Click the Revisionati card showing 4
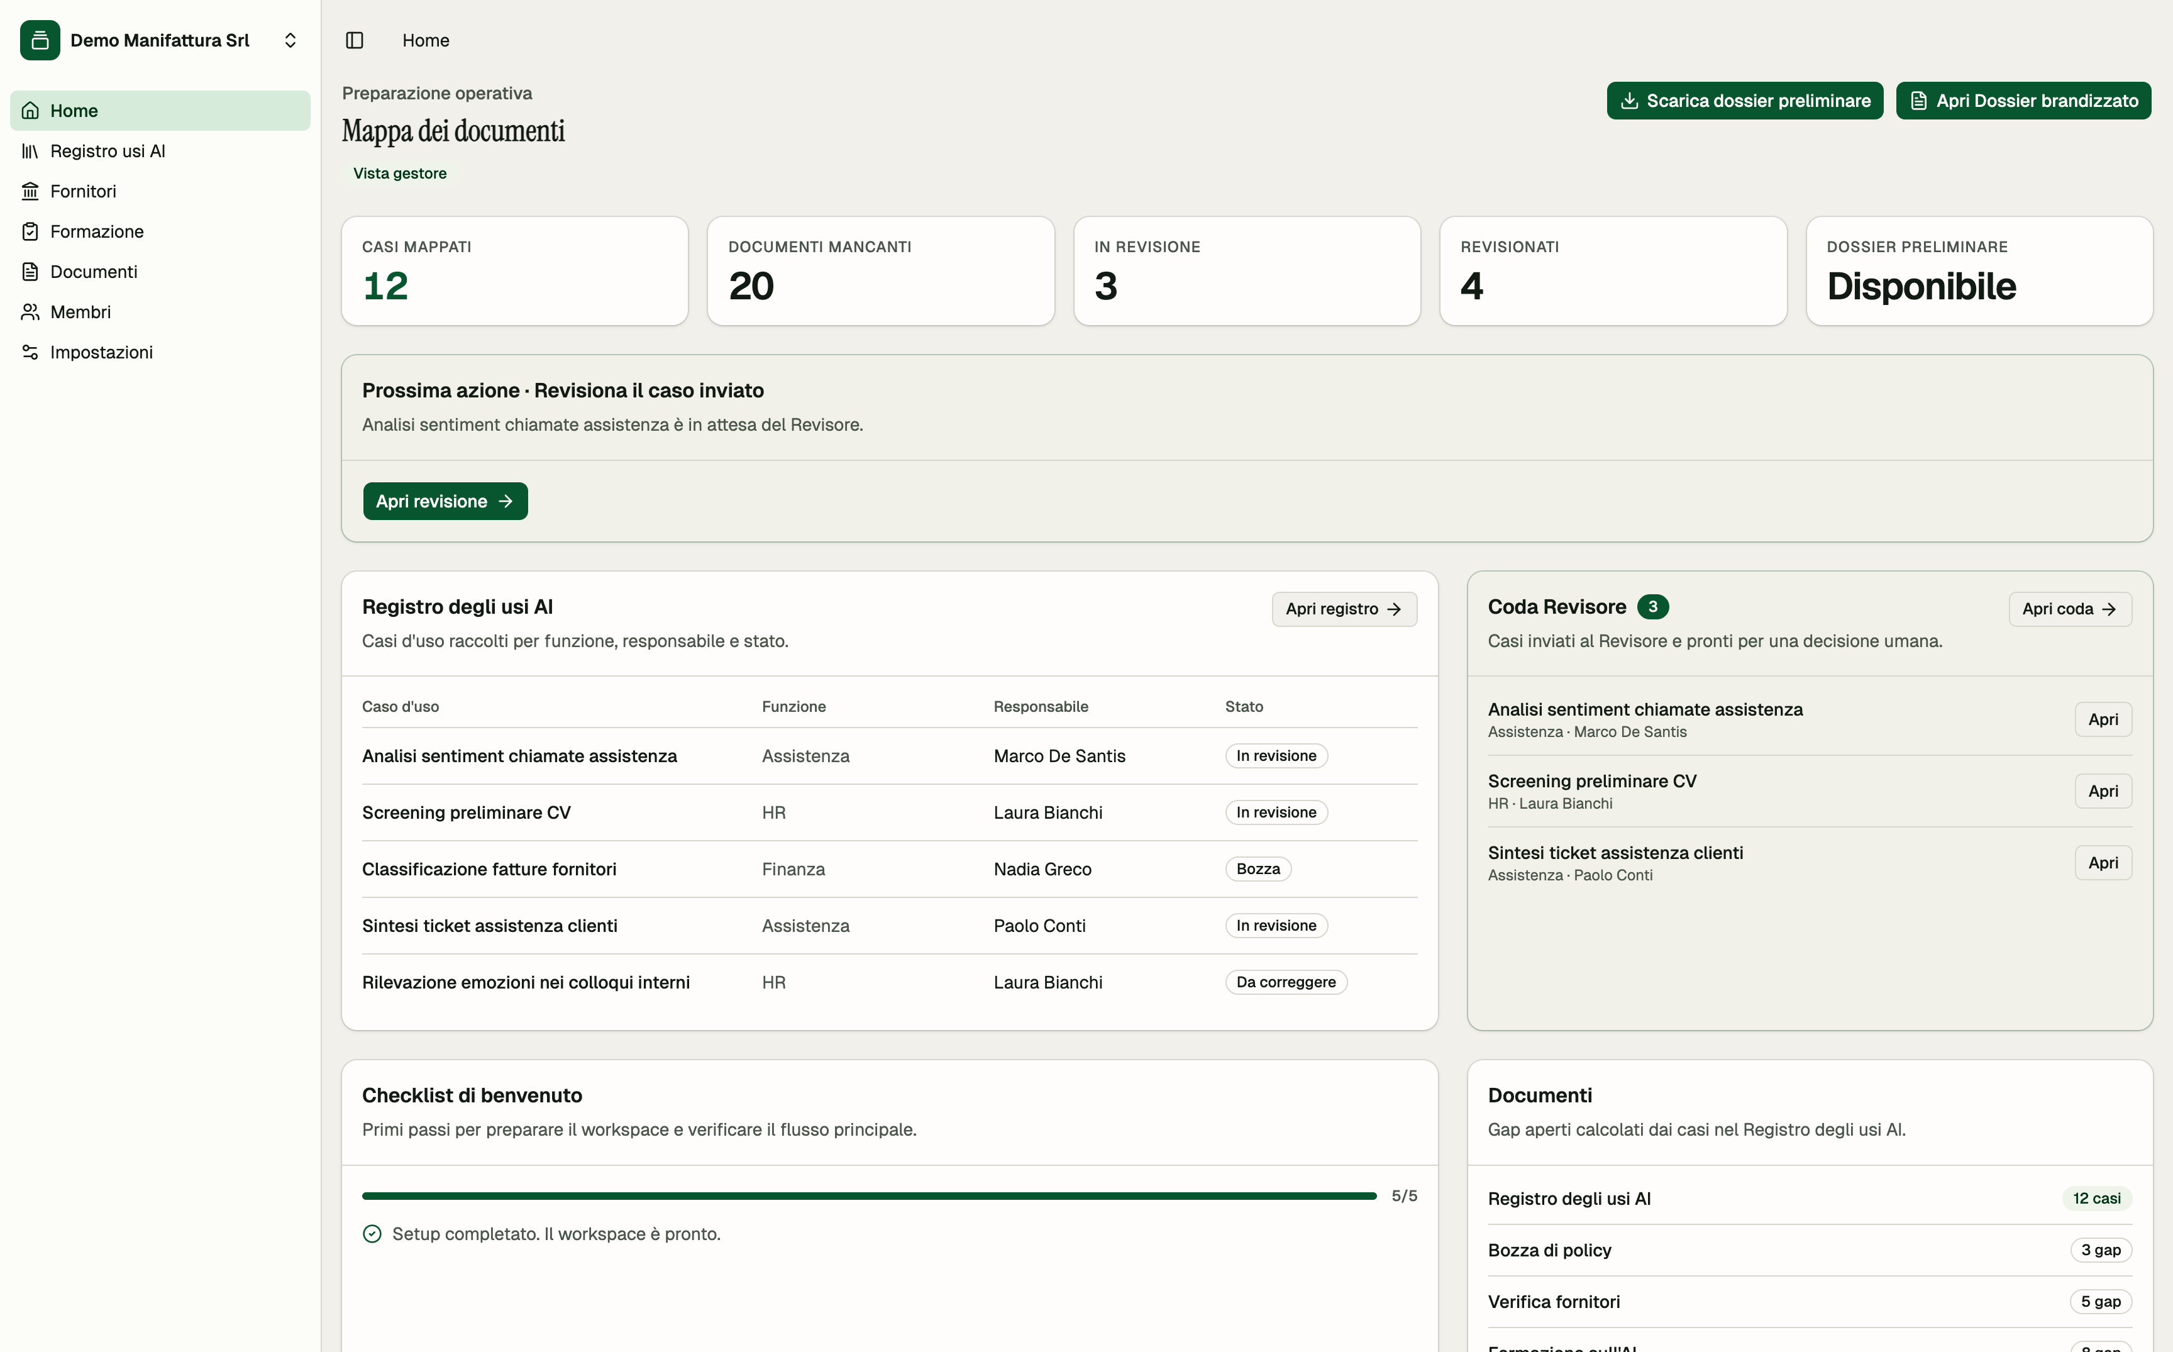The height and width of the screenshot is (1352, 2173). coord(1613,271)
